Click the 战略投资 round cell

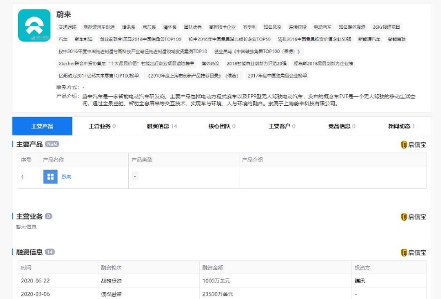point(112,280)
